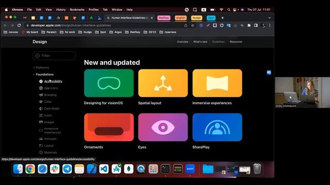Go to the Resources nav link
Image resolution: width=330 pixels, height=185 pixels.
coord(236,42)
